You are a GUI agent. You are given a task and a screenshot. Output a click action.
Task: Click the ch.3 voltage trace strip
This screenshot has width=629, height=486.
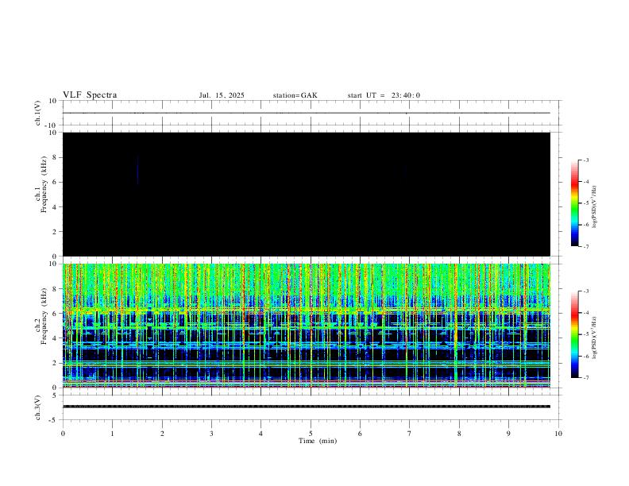point(307,407)
